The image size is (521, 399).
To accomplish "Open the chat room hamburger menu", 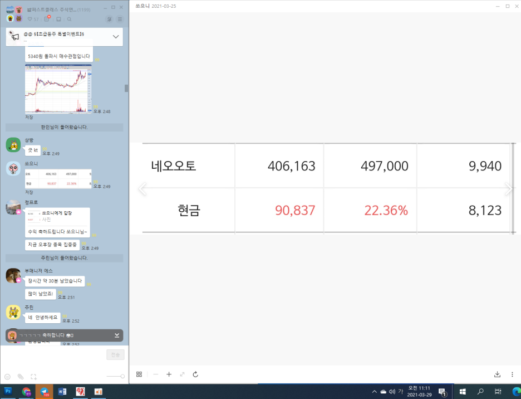I will point(120,19).
